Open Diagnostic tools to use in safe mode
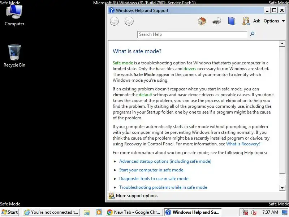Image resolution: width=289 pixels, height=217 pixels. pyautogui.click(x=154, y=179)
